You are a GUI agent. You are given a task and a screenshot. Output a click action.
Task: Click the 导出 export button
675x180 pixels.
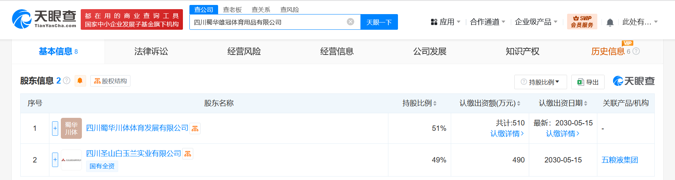tap(588, 82)
